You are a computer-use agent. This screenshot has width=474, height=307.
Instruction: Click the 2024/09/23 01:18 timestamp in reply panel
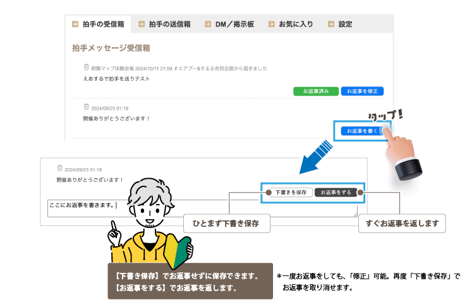[x=83, y=170]
